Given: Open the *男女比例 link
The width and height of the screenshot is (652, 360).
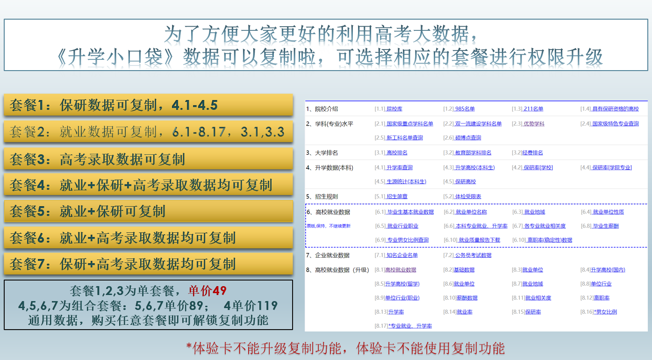Looking at the screenshot, I should pyautogui.click(x=605, y=312).
